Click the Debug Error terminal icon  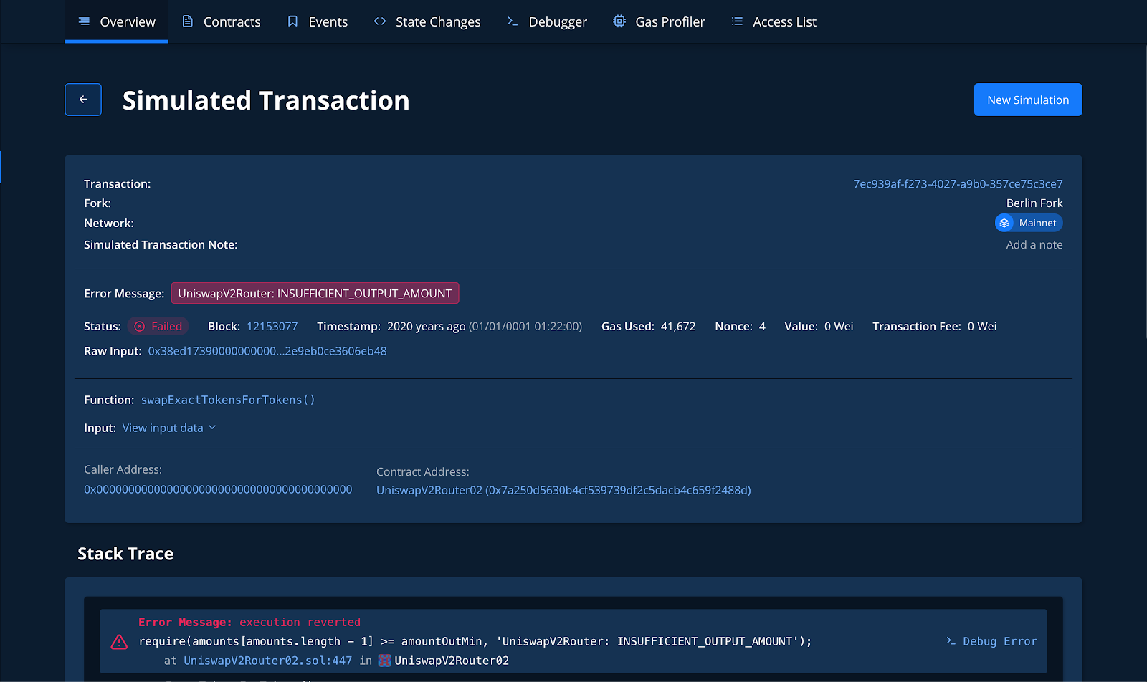(951, 641)
